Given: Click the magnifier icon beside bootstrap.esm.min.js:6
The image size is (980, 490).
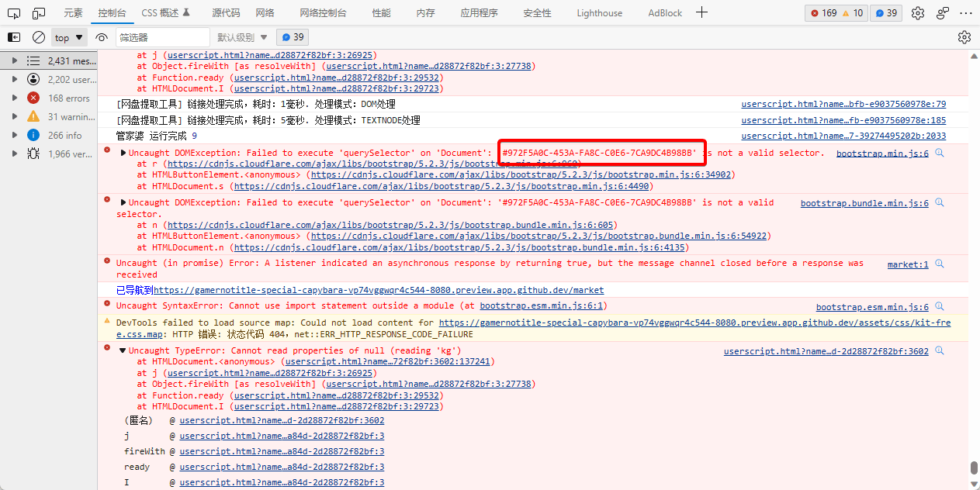Looking at the screenshot, I should click(x=940, y=307).
